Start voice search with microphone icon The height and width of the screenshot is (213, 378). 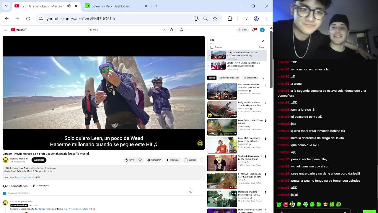tap(182, 30)
